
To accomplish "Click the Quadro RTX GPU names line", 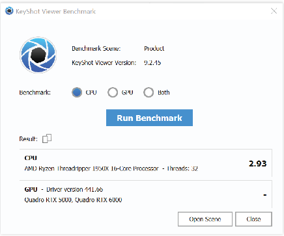I will 73,200.
